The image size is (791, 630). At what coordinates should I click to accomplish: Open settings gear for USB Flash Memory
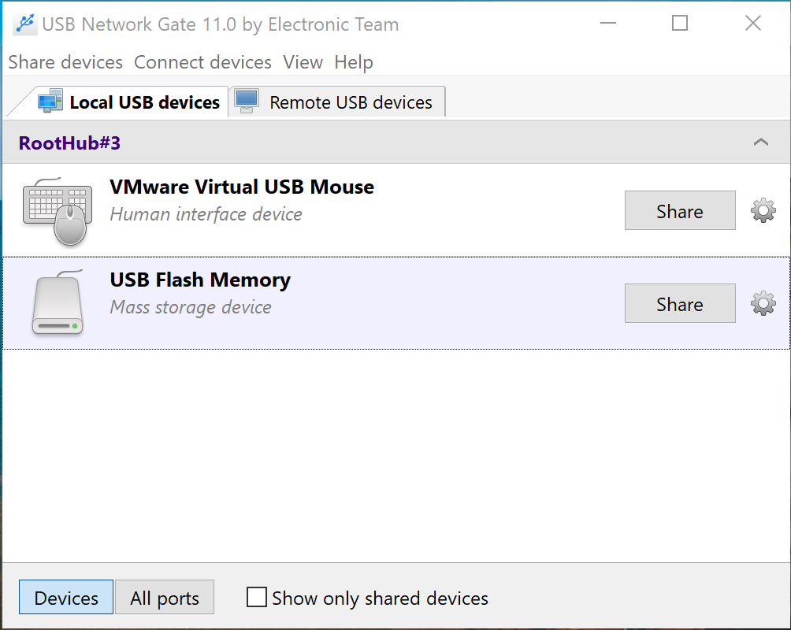763,303
